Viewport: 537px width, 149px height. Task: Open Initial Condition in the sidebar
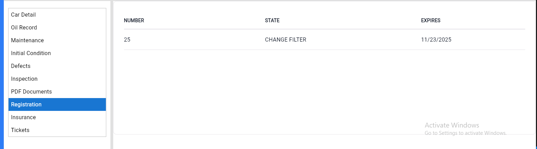[31, 53]
